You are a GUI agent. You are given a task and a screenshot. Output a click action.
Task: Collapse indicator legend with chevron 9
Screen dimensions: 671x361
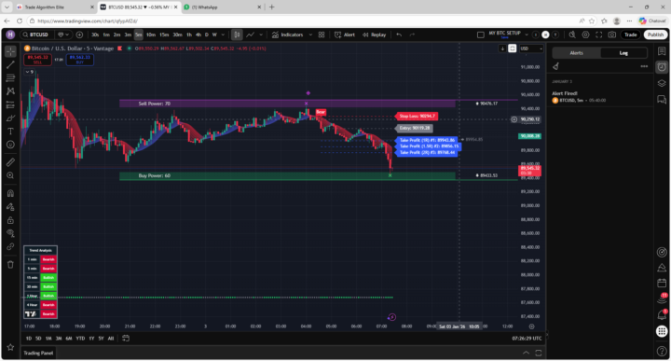pyautogui.click(x=30, y=72)
